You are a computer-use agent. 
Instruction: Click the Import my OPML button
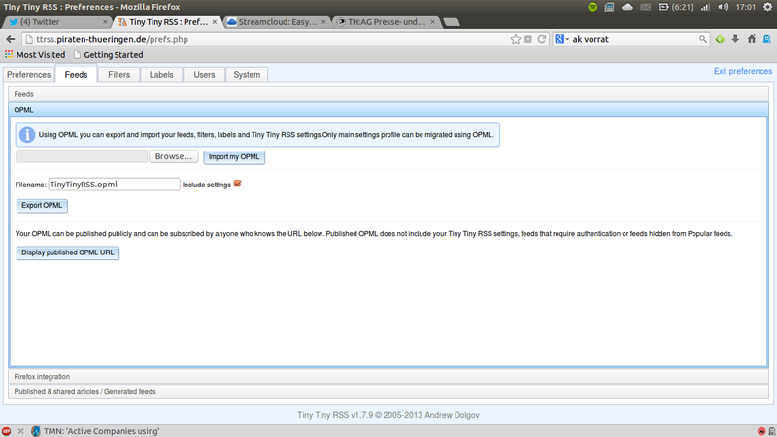point(234,157)
